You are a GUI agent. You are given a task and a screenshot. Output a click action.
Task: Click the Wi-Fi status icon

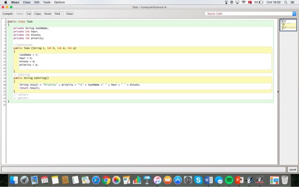243,2
